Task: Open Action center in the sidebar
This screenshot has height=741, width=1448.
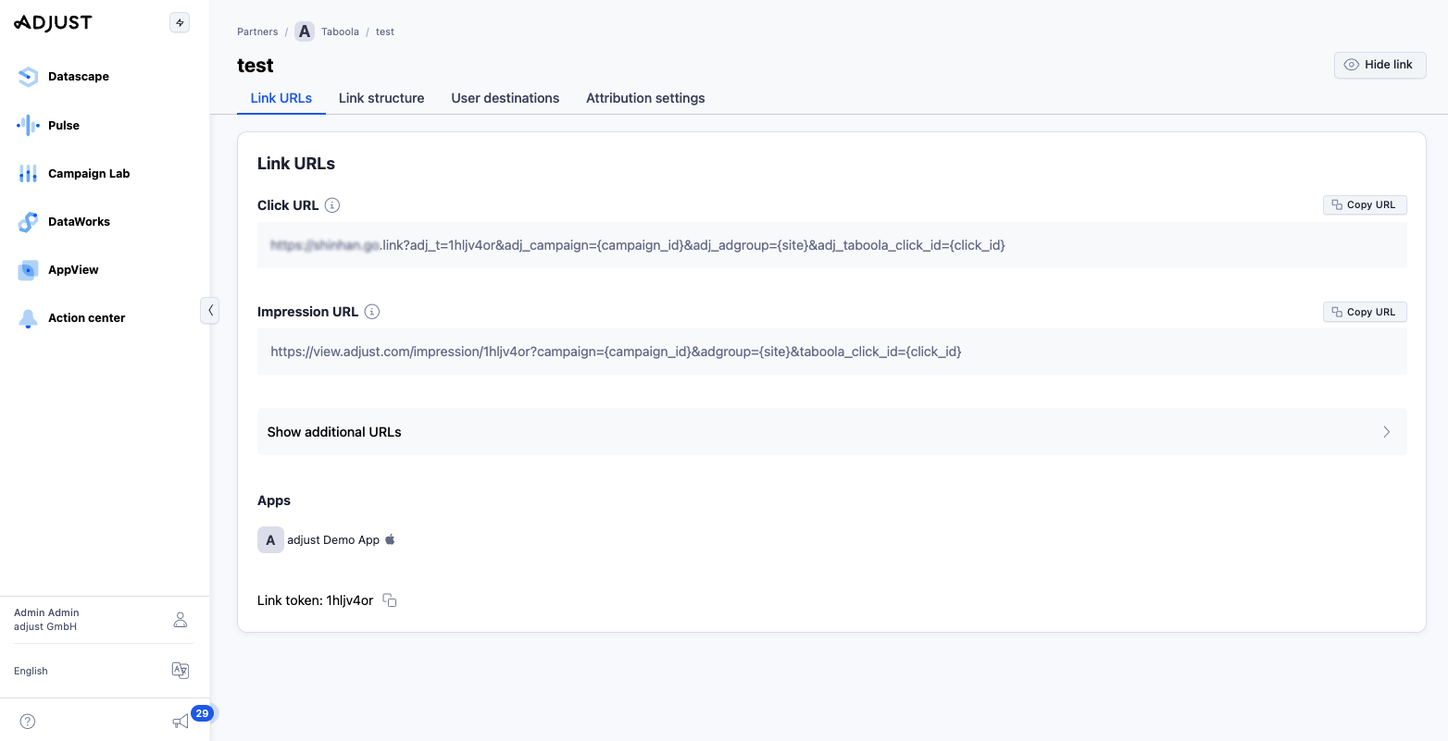Action: pos(86,317)
